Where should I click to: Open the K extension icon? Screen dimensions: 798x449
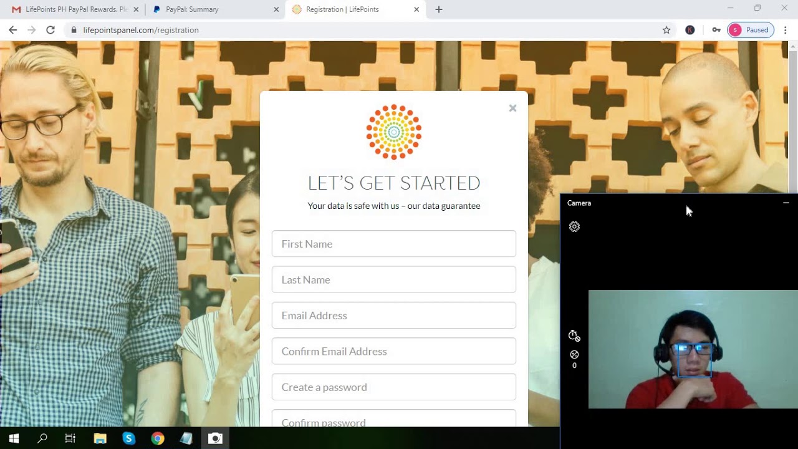[690, 30]
